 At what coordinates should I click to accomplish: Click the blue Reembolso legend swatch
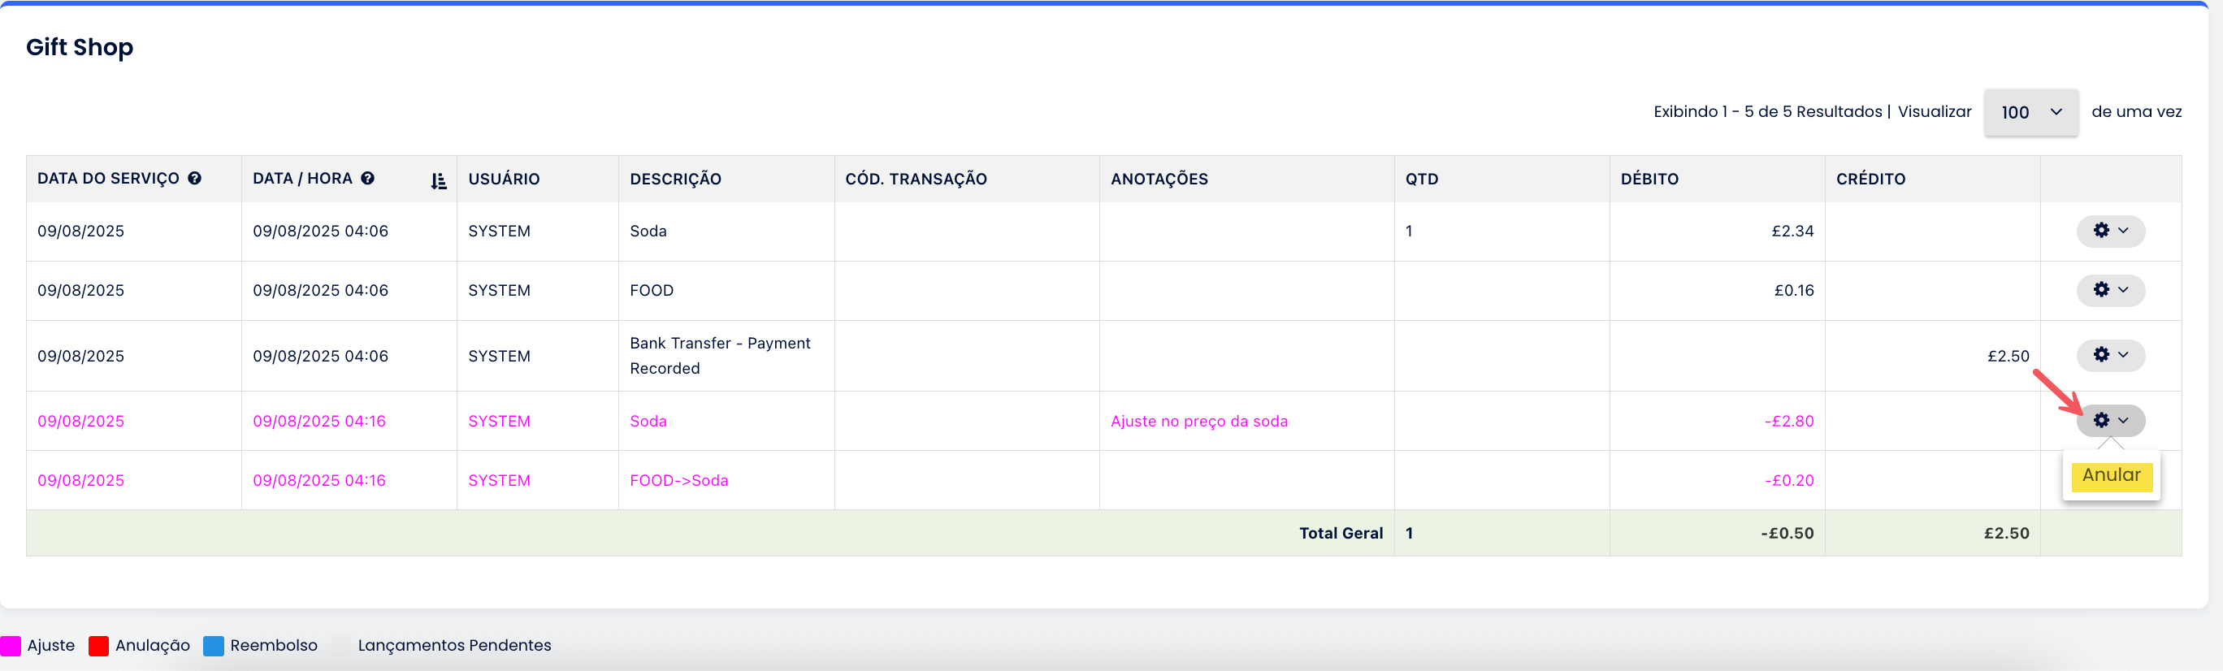[x=213, y=646]
